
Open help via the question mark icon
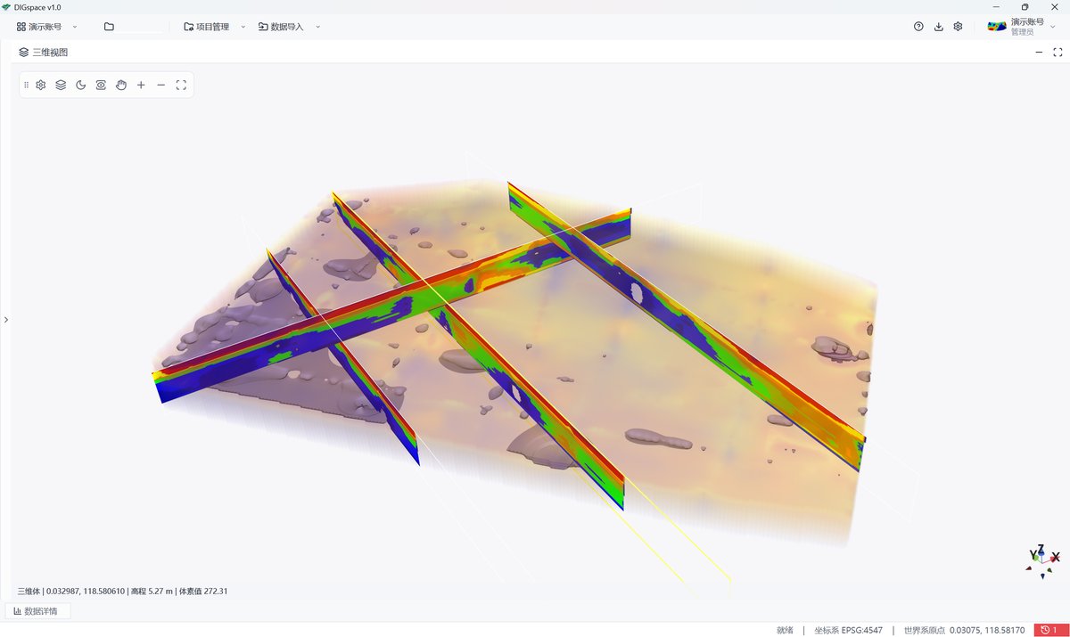(918, 27)
